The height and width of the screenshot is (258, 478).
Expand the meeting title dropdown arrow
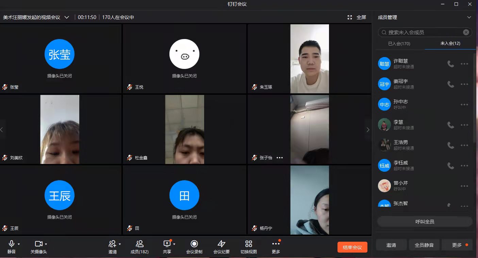[67, 17]
